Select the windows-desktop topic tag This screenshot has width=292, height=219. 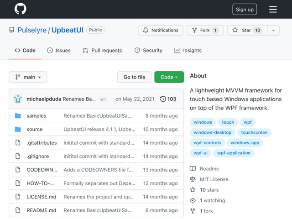213,132
